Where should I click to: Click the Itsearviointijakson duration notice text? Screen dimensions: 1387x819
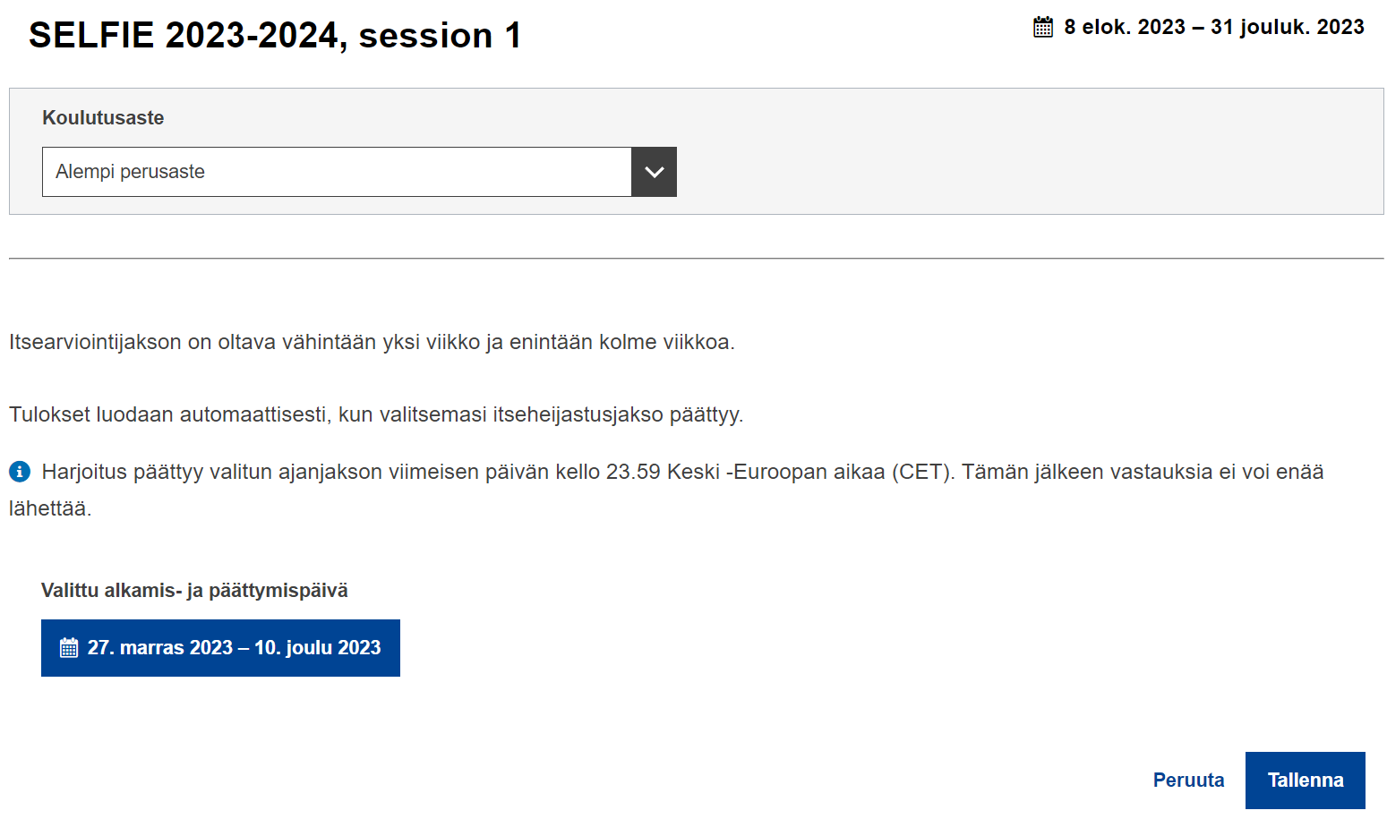[x=372, y=342]
